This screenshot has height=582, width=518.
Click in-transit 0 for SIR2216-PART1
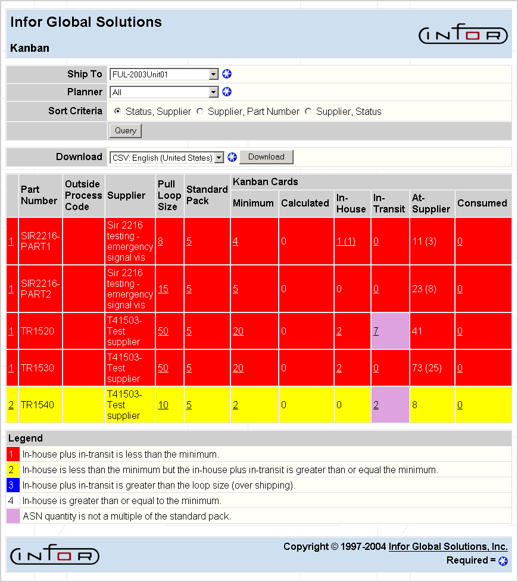[x=376, y=241]
